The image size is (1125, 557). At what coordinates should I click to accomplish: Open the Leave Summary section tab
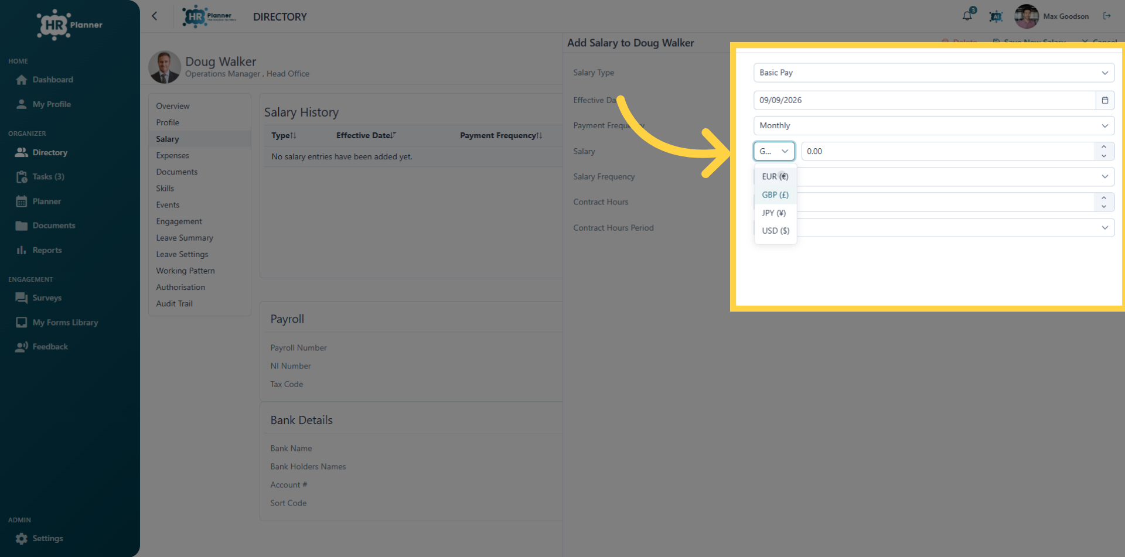click(x=185, y=238)
